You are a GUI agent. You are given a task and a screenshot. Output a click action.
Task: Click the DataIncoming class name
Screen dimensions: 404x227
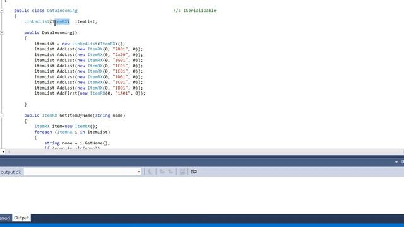[62, 11]
